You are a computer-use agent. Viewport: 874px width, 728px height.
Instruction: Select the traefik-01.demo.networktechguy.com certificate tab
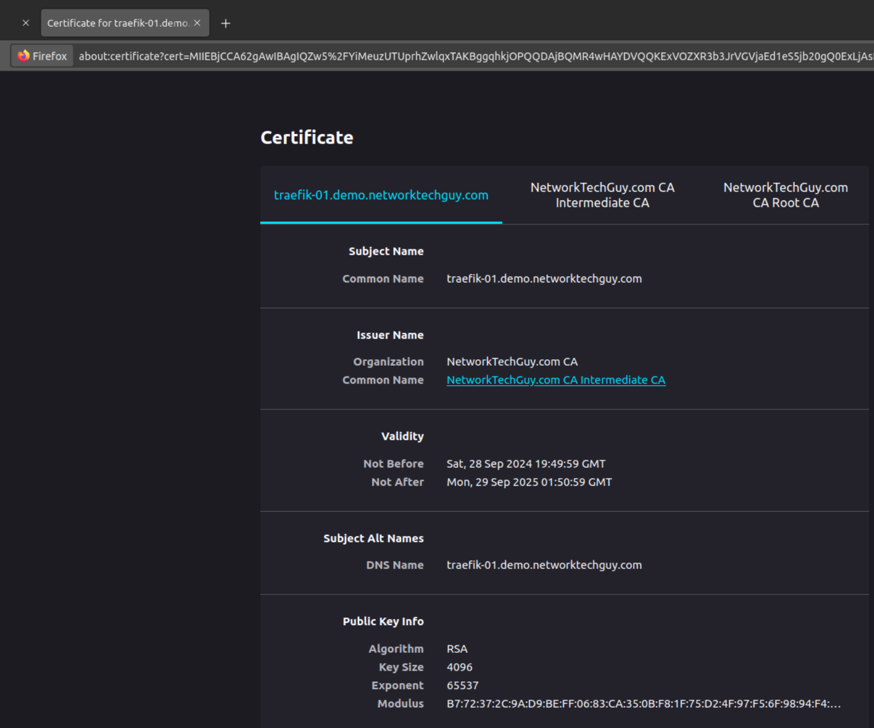[381, 195]
